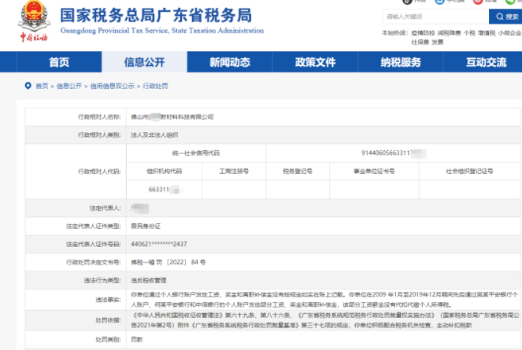Image resolution: width=522 pixels, height=350 pixels.
Task: Click the 法定代表人证件号码 row label
Action: pos(94,244)
